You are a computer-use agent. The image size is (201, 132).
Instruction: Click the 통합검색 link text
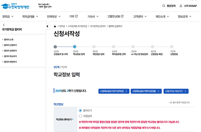coord(171,6)
